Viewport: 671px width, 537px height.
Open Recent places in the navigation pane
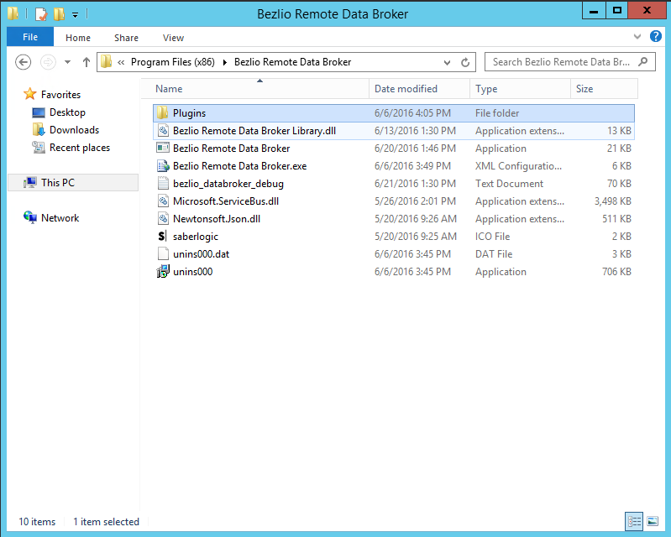(80, 148)
